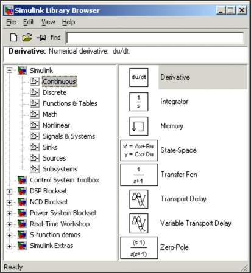Click the DSP Blockset icon
This screenshot has width=251, height=273.
pos(22,191)
